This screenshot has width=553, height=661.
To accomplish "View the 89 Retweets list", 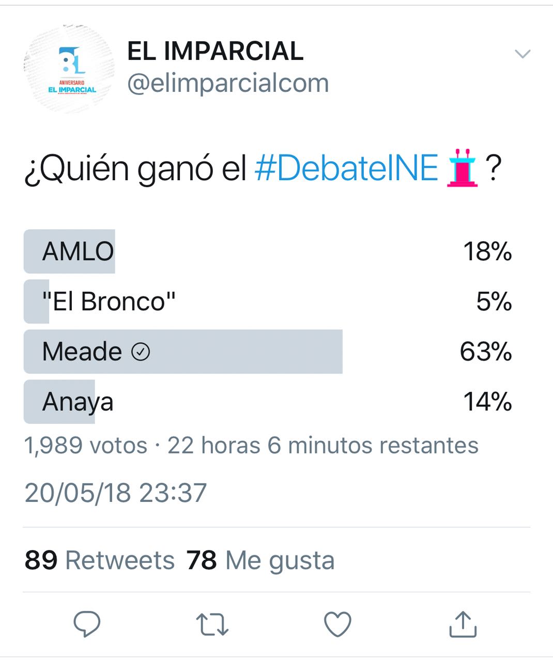I will (x=100, y=560).
